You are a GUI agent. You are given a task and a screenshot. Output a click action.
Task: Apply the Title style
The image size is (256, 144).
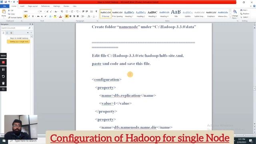pos(176,14)
